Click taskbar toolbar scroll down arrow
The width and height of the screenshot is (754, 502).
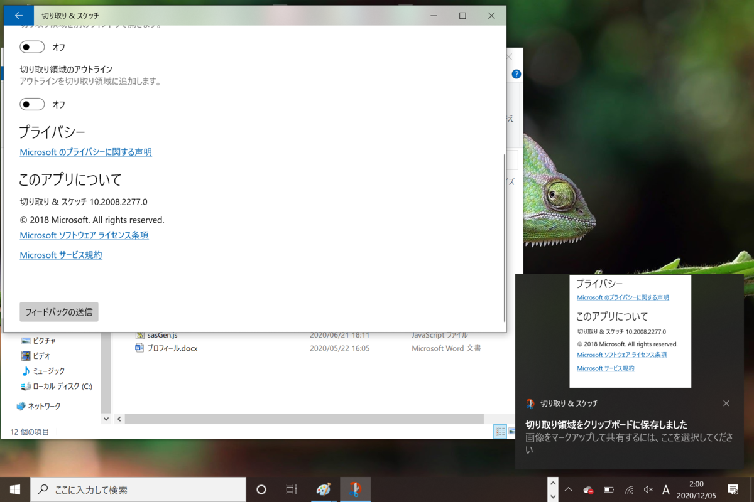[552, 496]
